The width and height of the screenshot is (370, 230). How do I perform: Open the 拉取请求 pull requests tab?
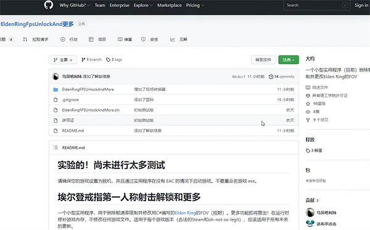click(40, 39)
